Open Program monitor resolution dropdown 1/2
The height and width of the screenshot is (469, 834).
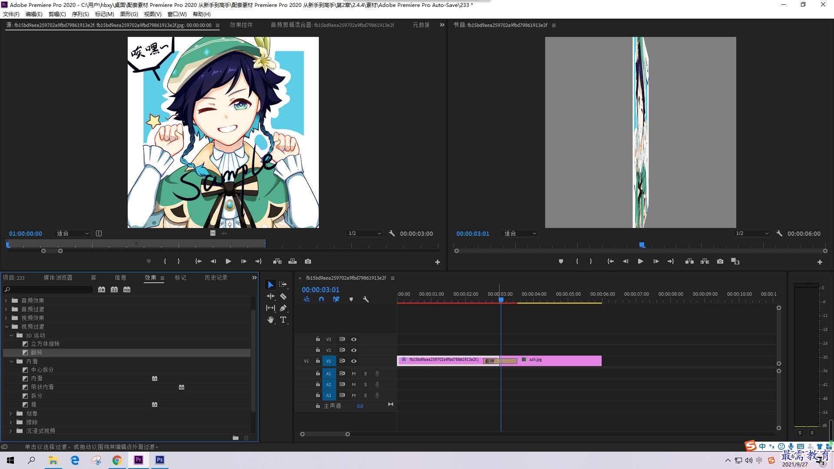752,233
